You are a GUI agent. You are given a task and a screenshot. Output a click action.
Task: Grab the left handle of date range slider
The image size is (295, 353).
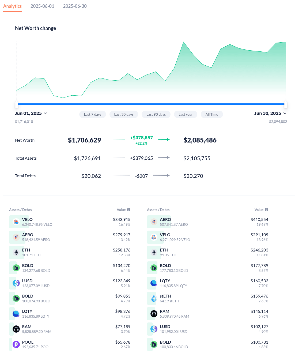coord(16,104)
